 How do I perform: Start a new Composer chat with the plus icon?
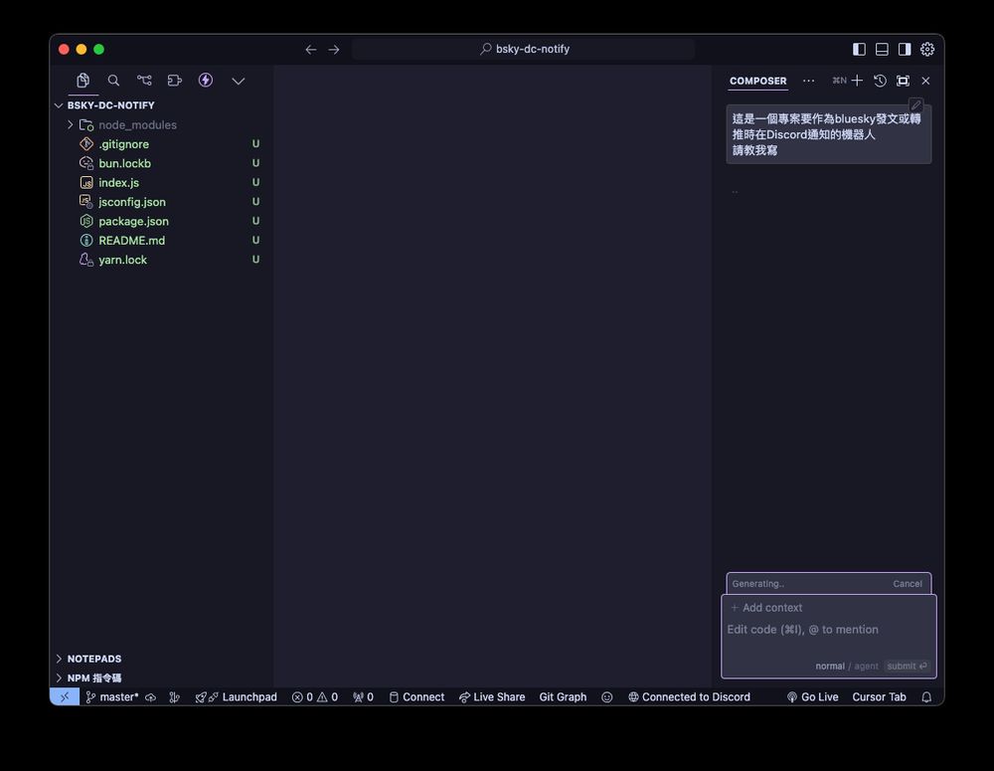pos(858,81)
